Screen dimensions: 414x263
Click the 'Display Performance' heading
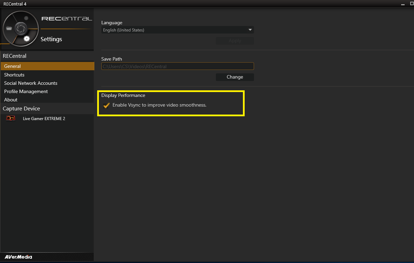123,95
